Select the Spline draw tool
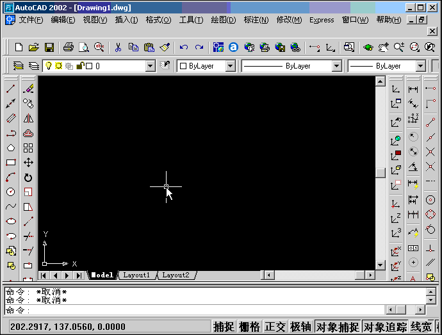This screenshot has width=442, height=335. [x=11, y=206]
